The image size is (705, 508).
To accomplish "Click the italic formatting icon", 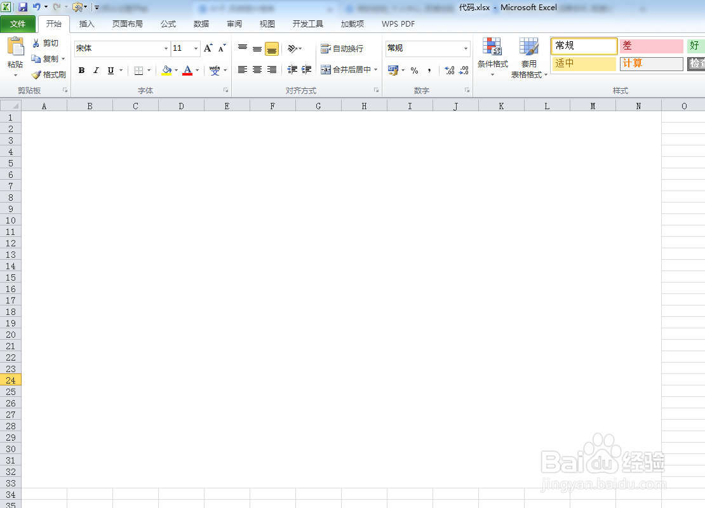I will (95, 70).
